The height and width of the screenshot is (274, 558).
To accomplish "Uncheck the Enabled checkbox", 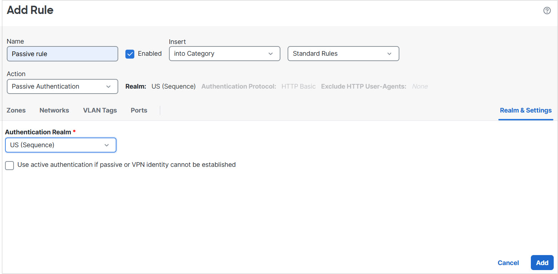I will tap(130, 54).
